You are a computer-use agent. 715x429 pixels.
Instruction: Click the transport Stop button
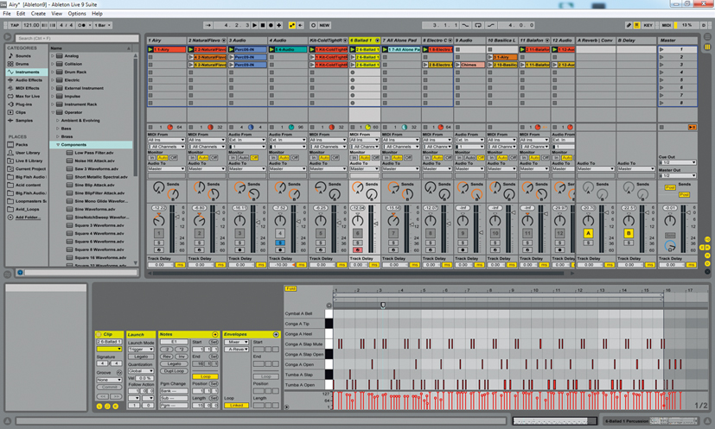click(x=263, y=26)
